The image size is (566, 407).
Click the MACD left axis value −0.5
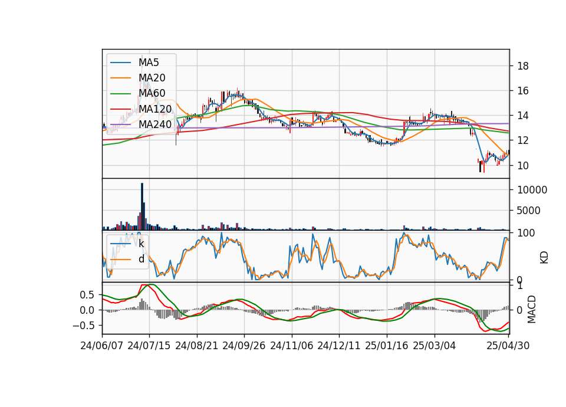pos(83,326)
